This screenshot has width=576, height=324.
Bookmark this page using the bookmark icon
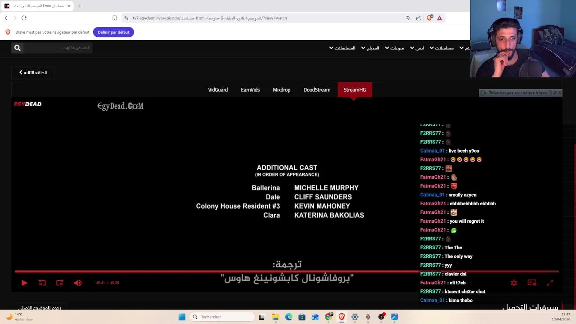click(115, 18)
